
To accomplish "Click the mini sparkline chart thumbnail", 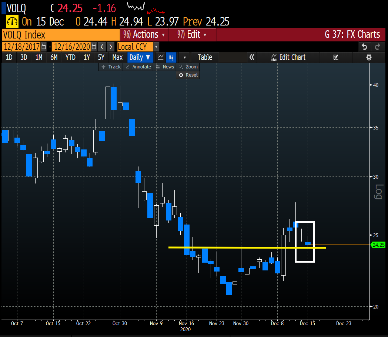I will [146, 8].
